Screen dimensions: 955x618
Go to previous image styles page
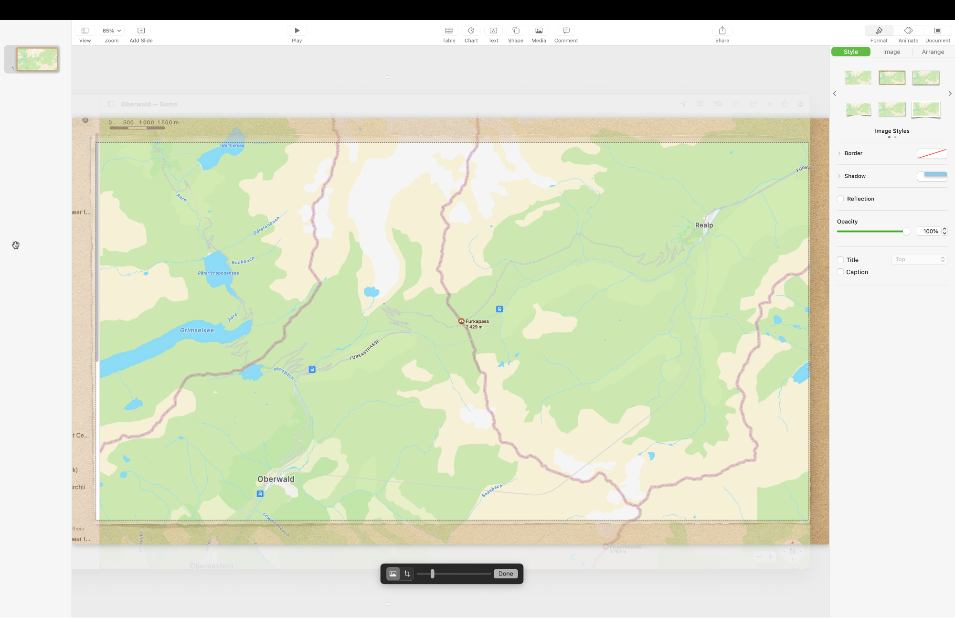[835, 94]
